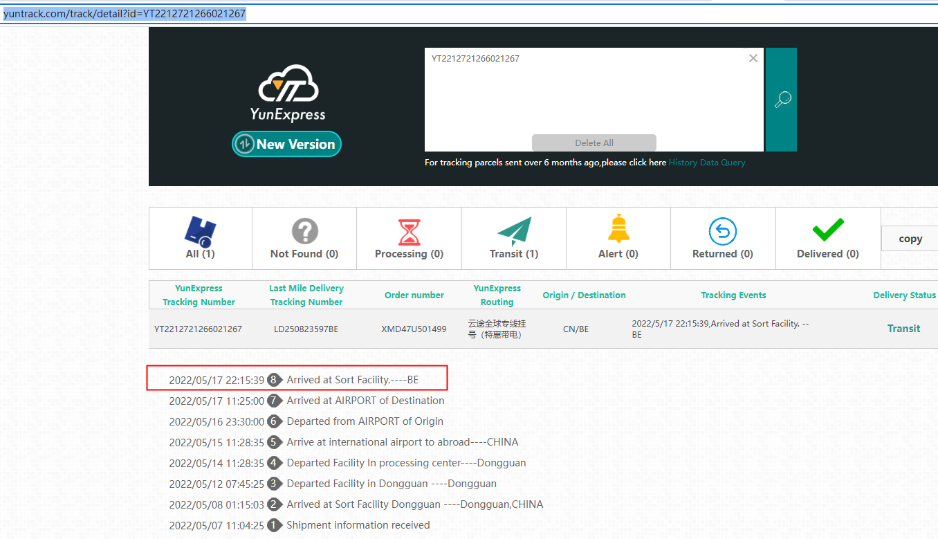The height and width of the screenshot is (539, 938).
Task: Open the History Data Query link
Action: pos(707,163)
